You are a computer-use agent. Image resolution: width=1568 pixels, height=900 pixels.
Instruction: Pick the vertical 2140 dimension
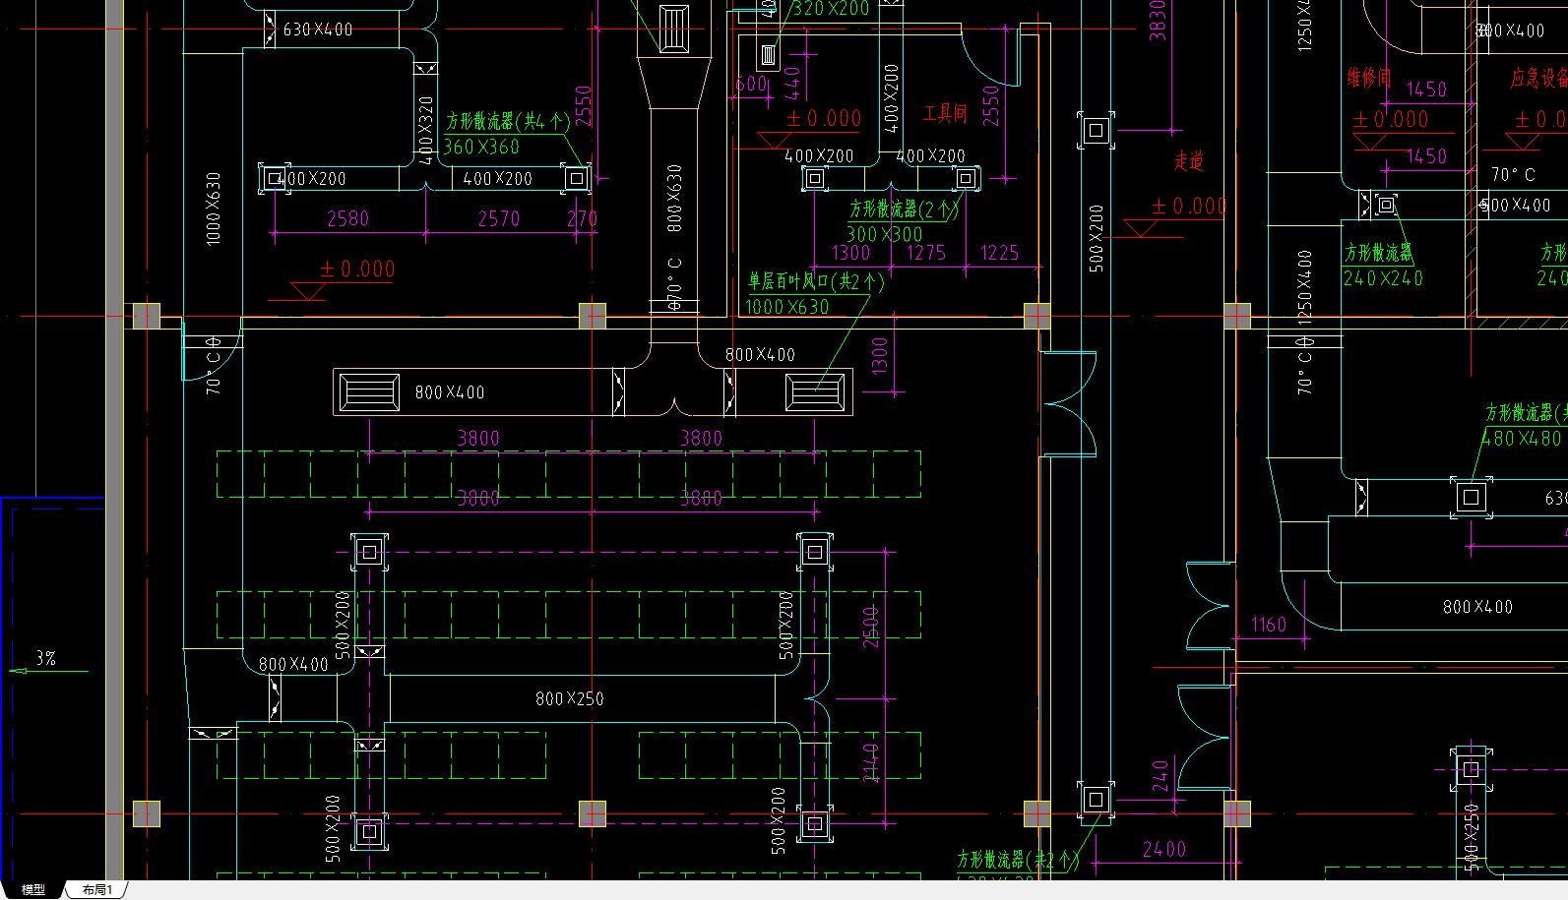870,763
